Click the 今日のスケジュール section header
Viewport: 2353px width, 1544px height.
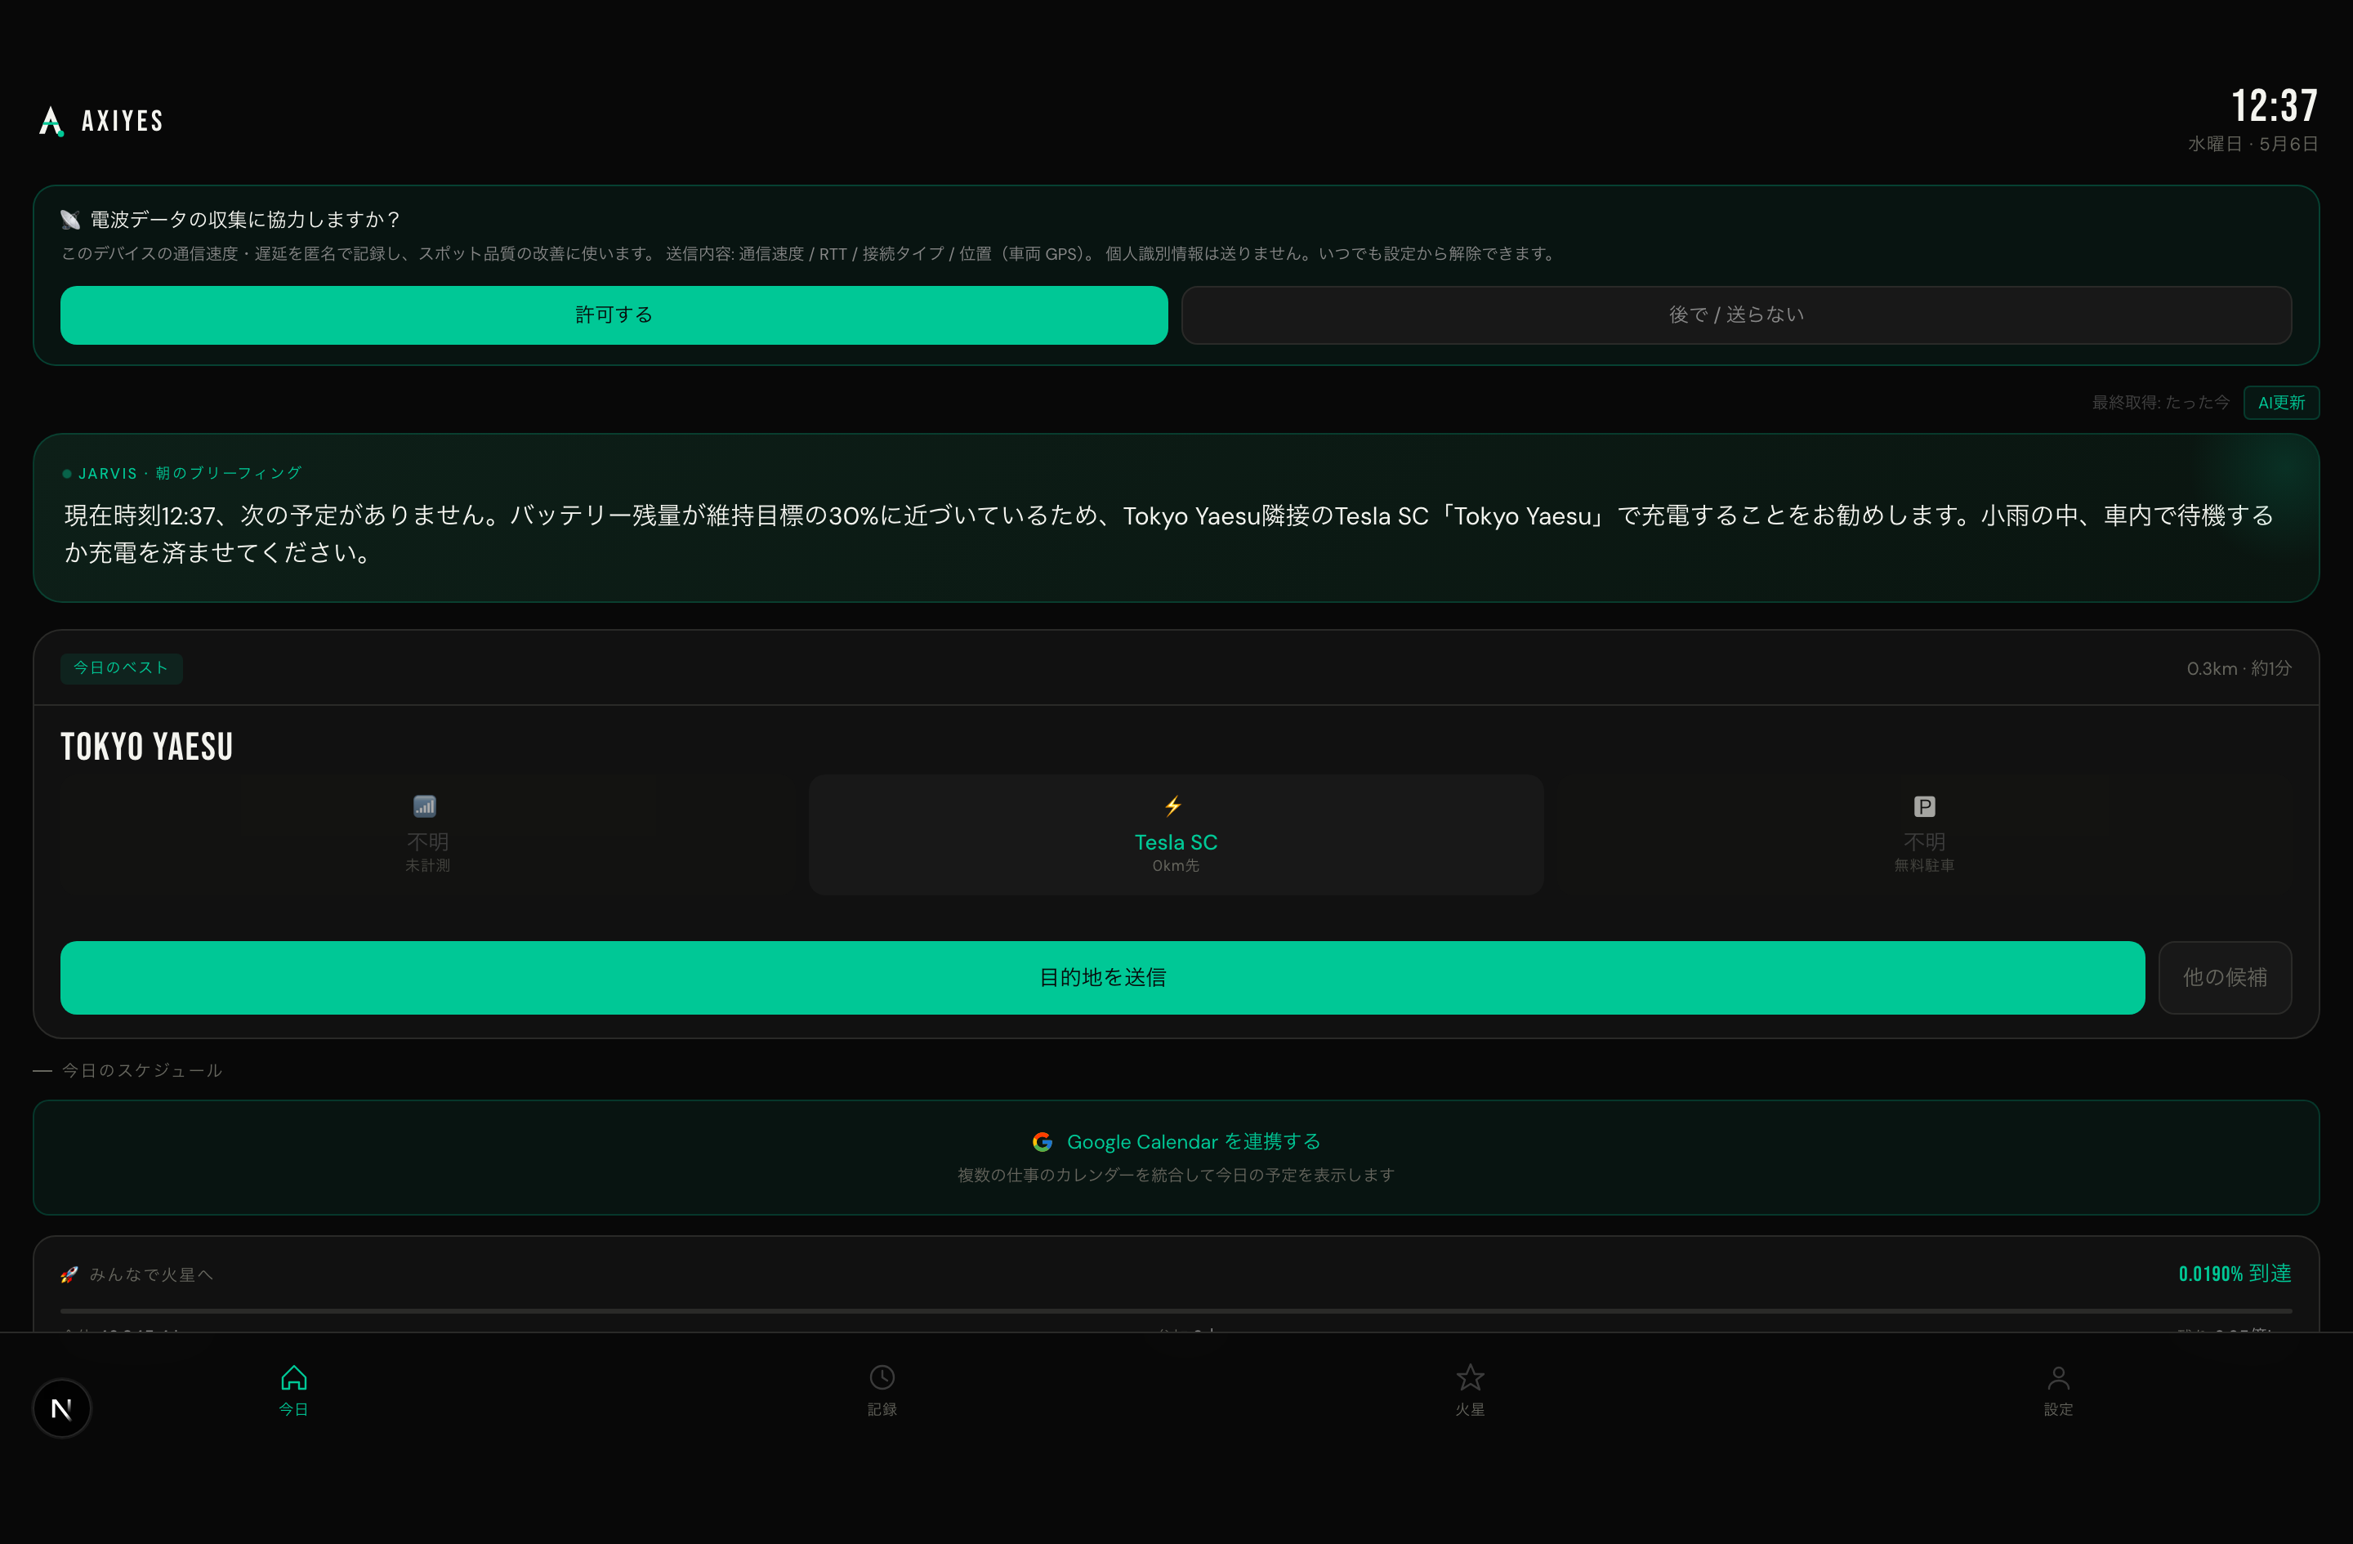click(141, 1070)
